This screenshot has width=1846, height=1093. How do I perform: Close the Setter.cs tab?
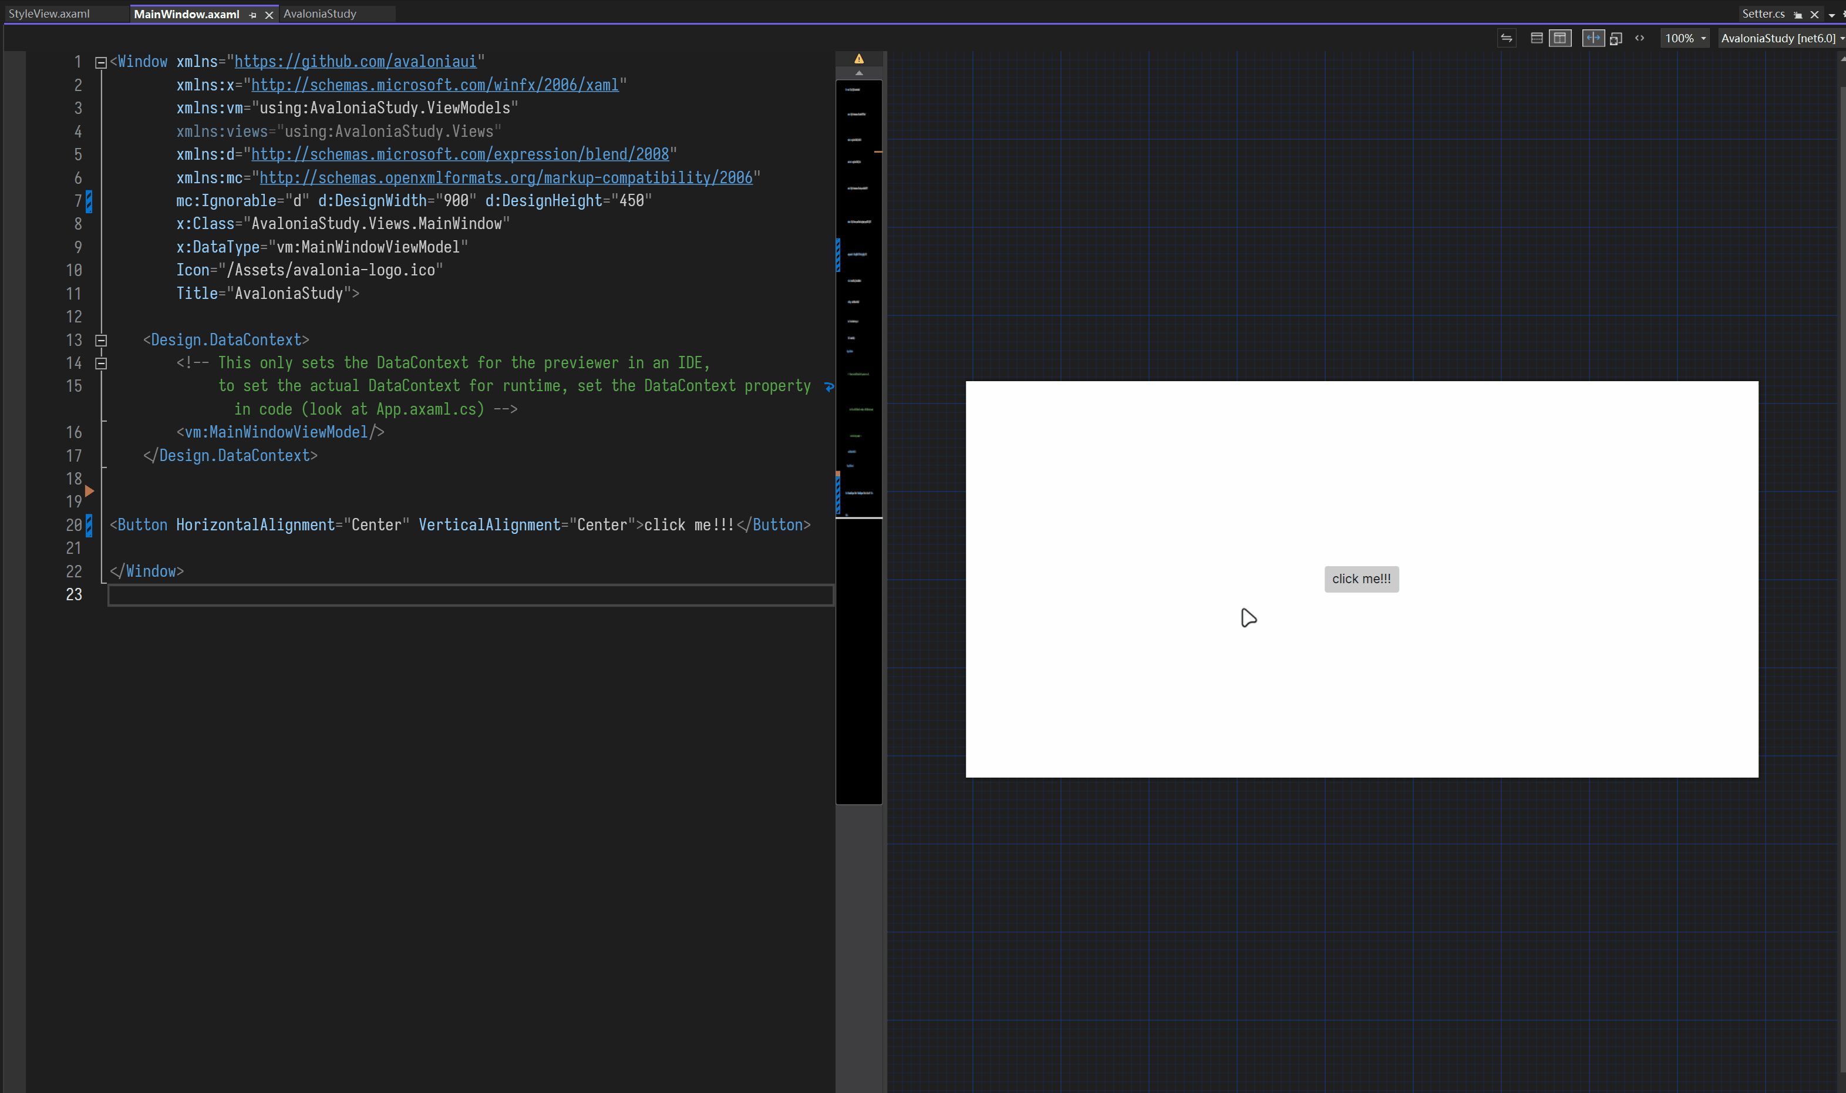point(1814,15)
